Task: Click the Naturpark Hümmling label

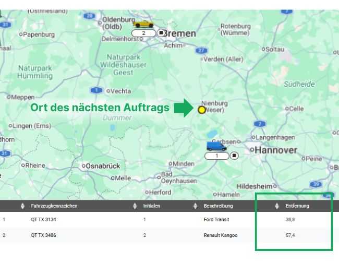Action: click(35, 72)
